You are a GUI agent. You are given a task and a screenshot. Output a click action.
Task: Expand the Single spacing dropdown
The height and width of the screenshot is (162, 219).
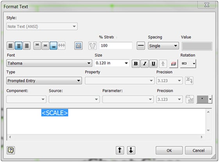(163, 46)
